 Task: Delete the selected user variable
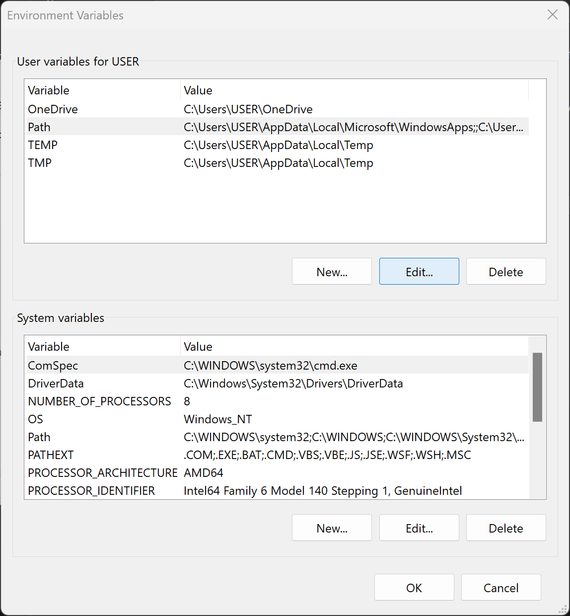tap(506, 271)
